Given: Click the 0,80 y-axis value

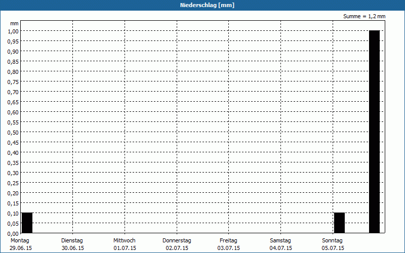Looking at the screenshot, I should coord(13,72).
